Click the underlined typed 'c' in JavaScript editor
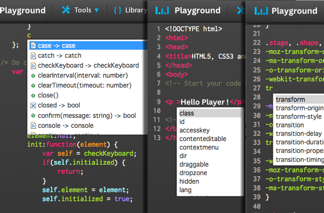 coord(29,35)
